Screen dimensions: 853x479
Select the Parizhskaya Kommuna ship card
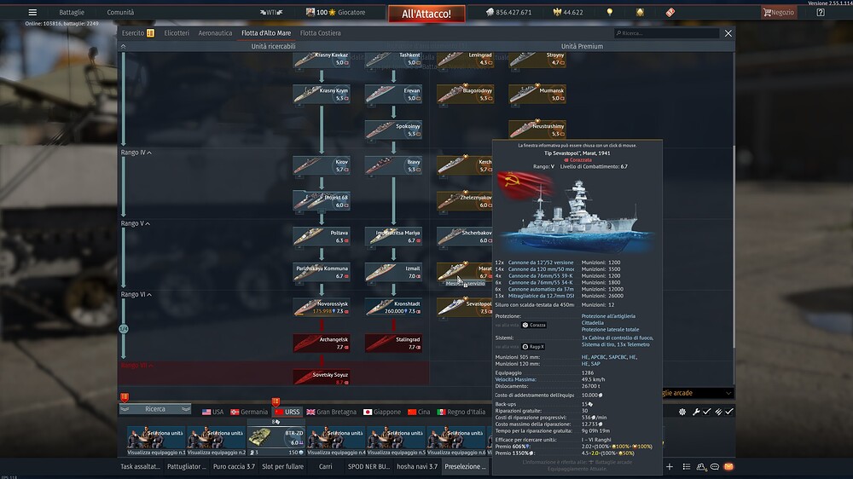tap(322, 272)
